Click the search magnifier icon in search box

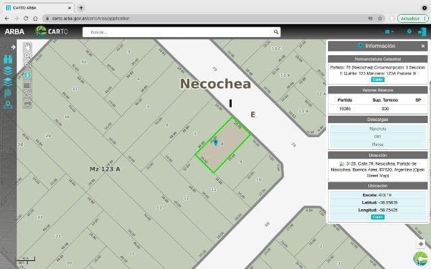[x=276, y=32]
